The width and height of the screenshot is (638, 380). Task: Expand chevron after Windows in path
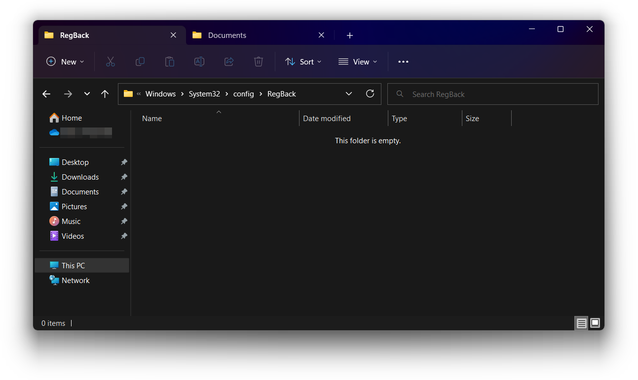point(182,94)
